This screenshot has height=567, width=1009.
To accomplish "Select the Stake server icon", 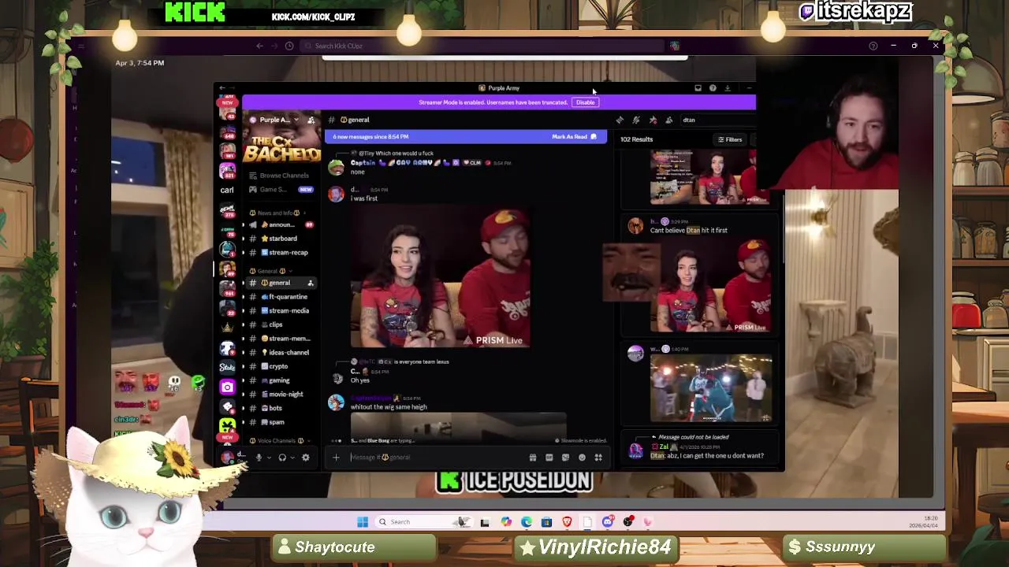I will pos(227,367).
